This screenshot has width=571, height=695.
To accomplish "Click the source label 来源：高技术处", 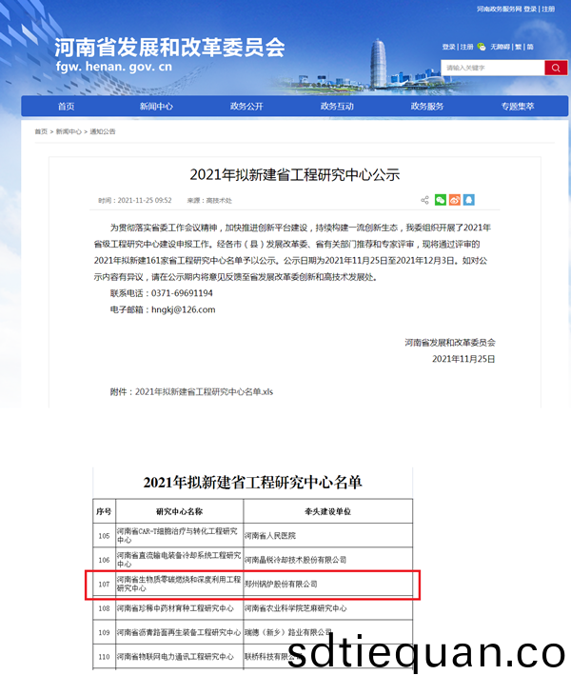I will (209, 200).
